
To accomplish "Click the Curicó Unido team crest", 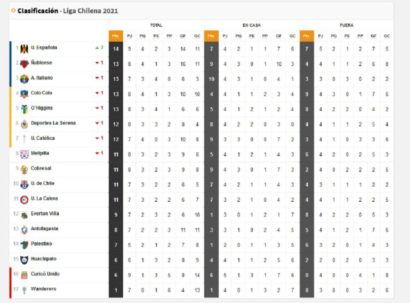I will click(x=25, y=275).
